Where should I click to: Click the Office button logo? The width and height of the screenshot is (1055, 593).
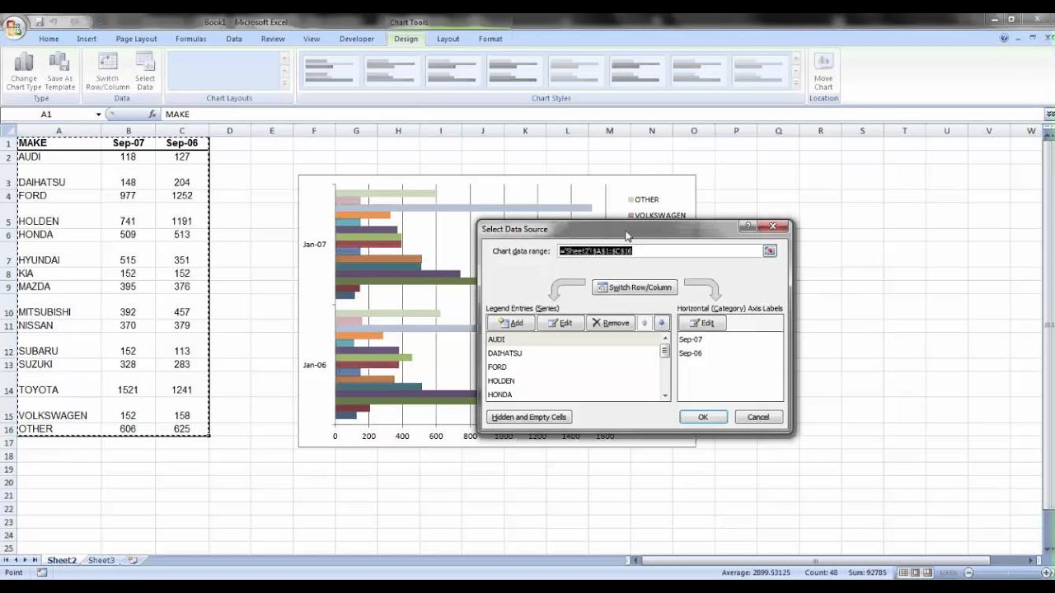[14, 28]
